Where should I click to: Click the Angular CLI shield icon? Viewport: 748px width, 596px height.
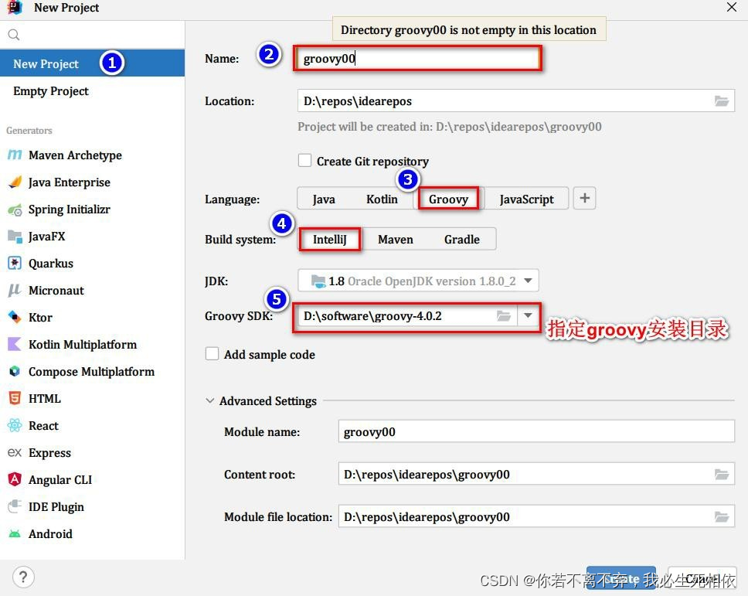15,479
